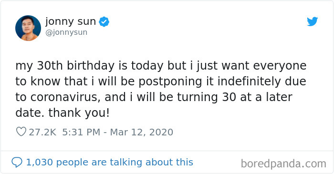Click the "Mar 12, 2020" date text
The image size is (334, 174).
coord(141,132)
